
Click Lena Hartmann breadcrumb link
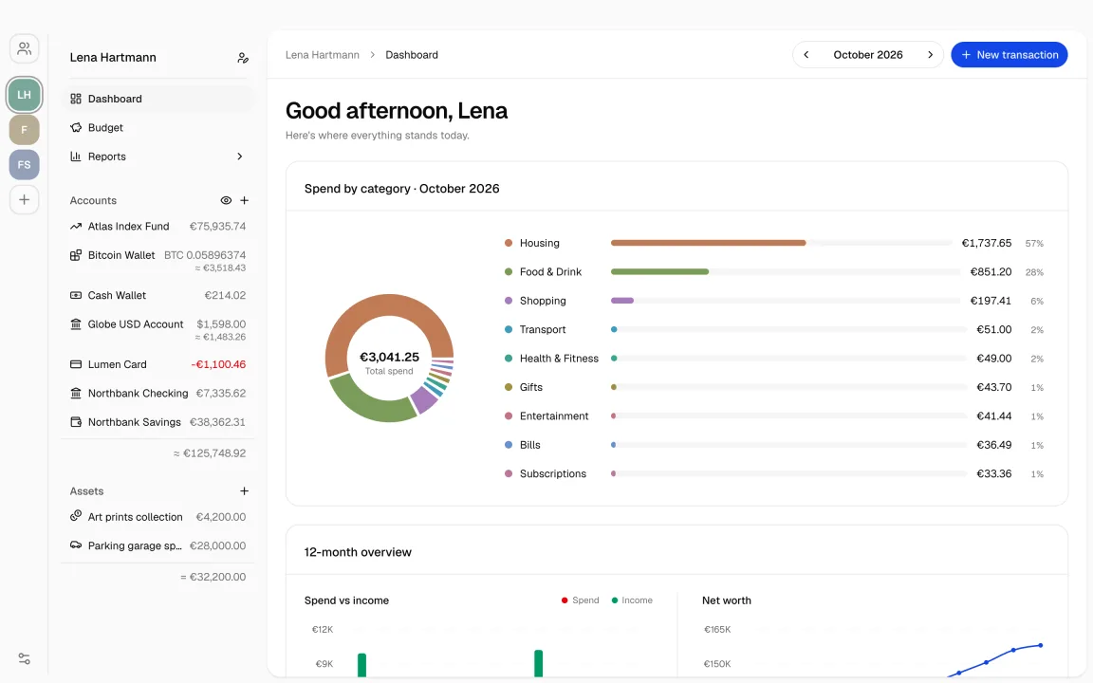coord(322,55)
